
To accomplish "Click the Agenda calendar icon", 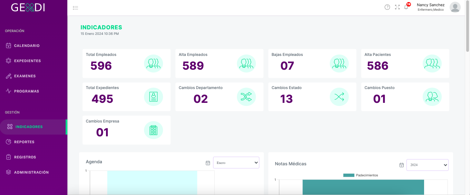I will point(208,163).
